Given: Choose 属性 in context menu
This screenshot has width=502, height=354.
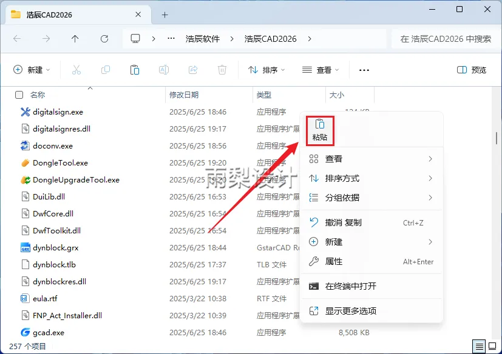Looking at the screenshot, I should 371,262.
